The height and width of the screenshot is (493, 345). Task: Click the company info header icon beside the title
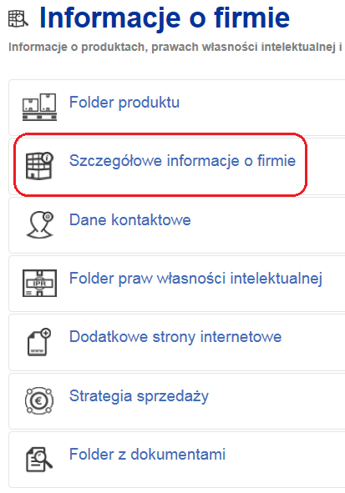tap(18, 18)
